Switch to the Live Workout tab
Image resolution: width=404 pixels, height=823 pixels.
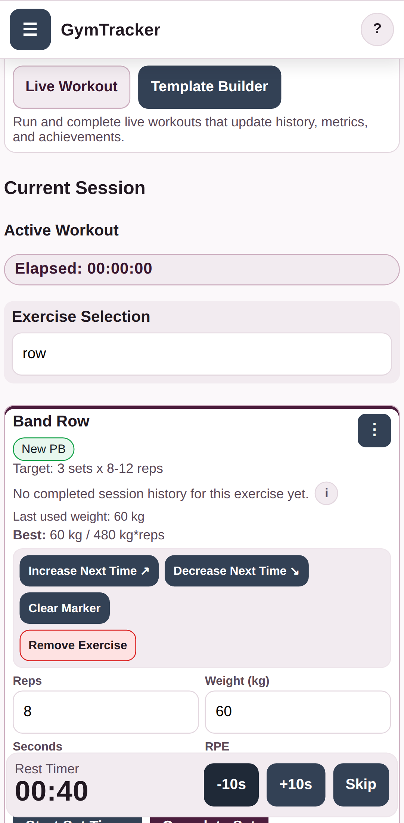pos(71,86)
